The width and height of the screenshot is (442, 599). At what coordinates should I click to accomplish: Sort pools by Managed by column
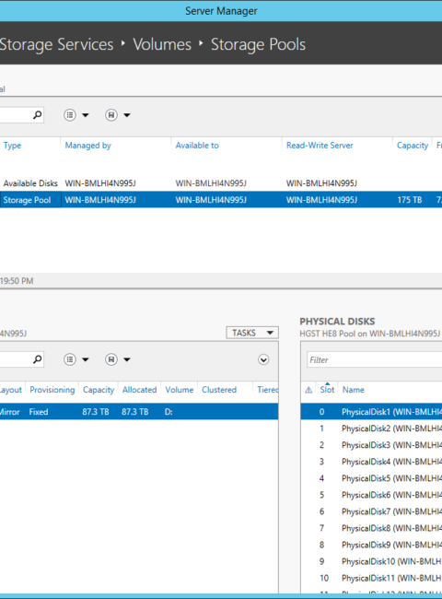tap(87, 146)
